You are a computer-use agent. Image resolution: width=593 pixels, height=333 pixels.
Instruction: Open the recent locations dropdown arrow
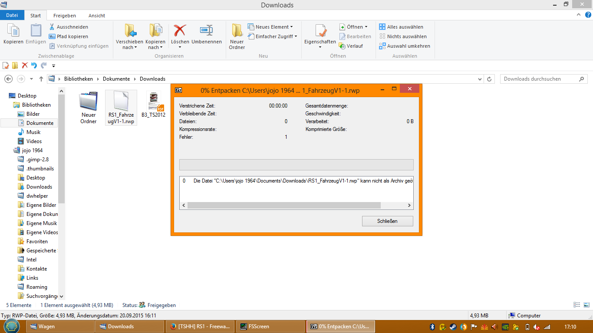click(x=31, y=79)
